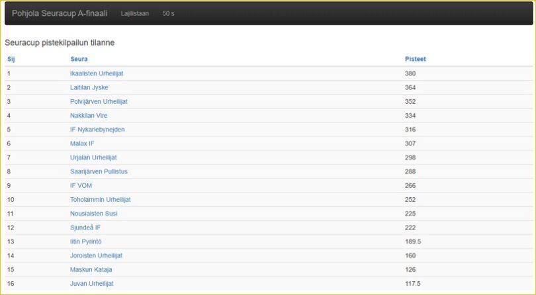Select rank number 13 in Iitin row
The height and width of the screenshot is (295, 536).
click(11, 241)
